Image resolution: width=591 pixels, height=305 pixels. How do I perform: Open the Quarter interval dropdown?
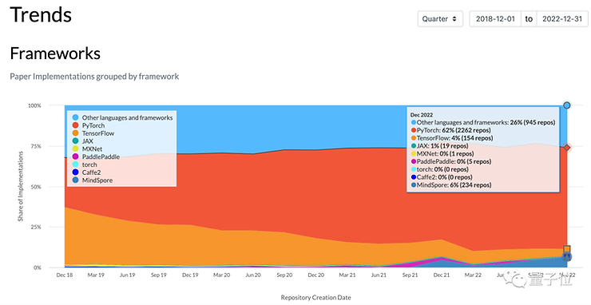(x=440, y=19)
